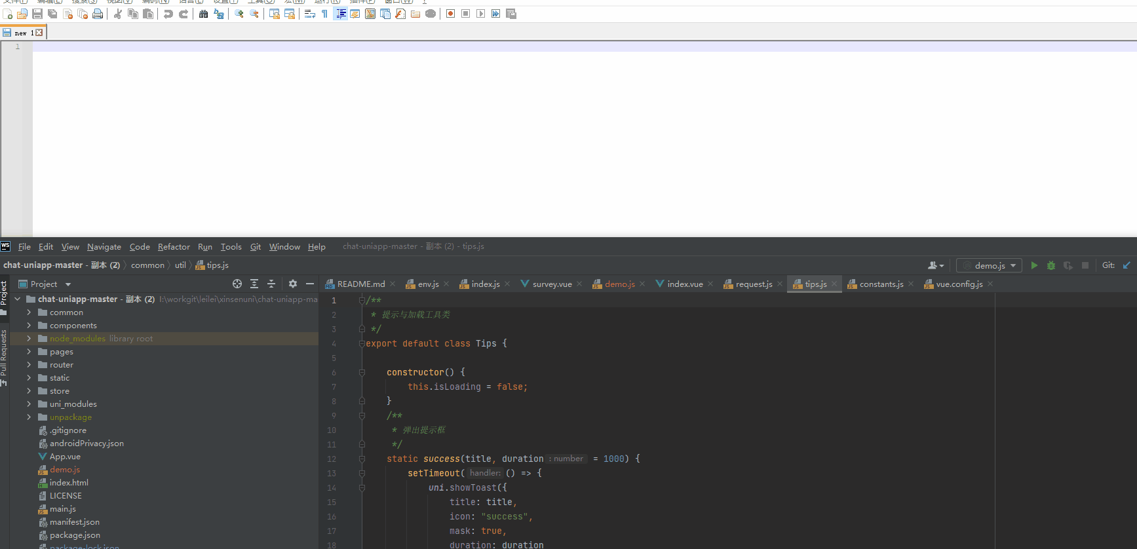Expand the components folder in tree
Viewport: 1137px width, 549px height.
tap(29, 326)
